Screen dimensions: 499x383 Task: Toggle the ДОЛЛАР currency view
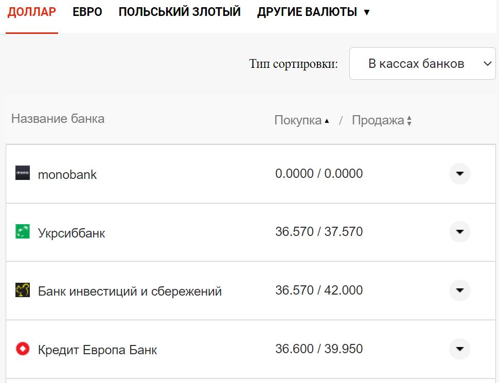pos(31,11)
